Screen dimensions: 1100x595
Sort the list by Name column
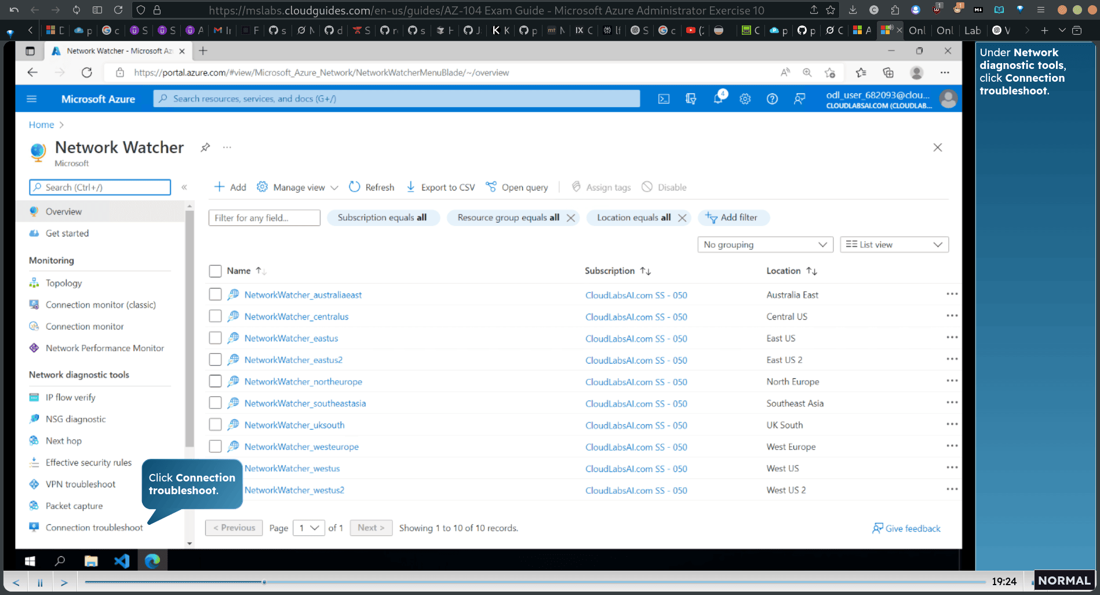pyautogui.click(x=246, y=271)
